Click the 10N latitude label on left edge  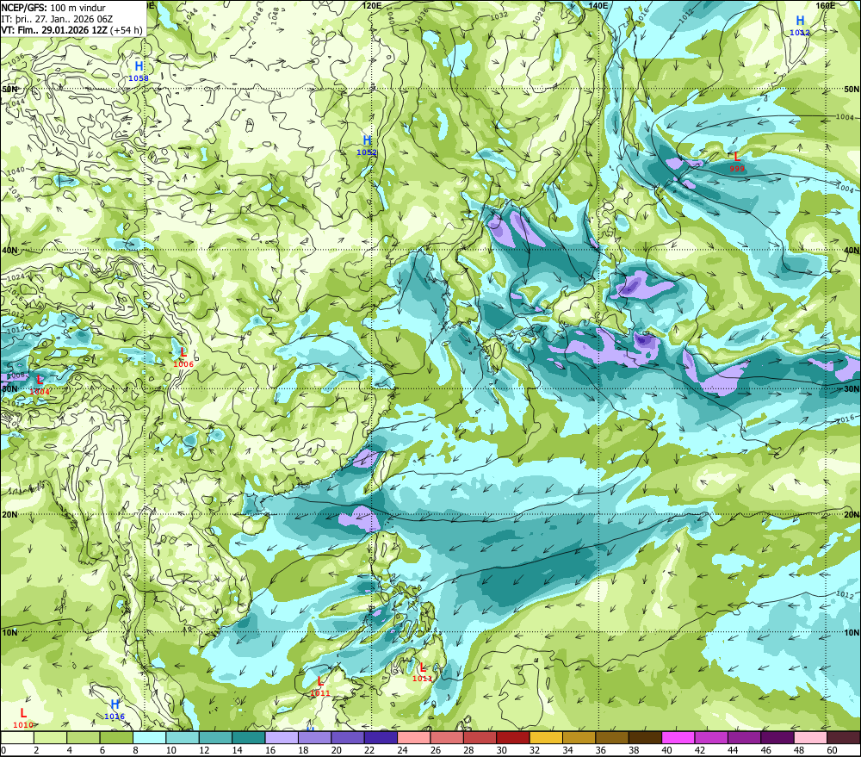[x=9, y=632]
